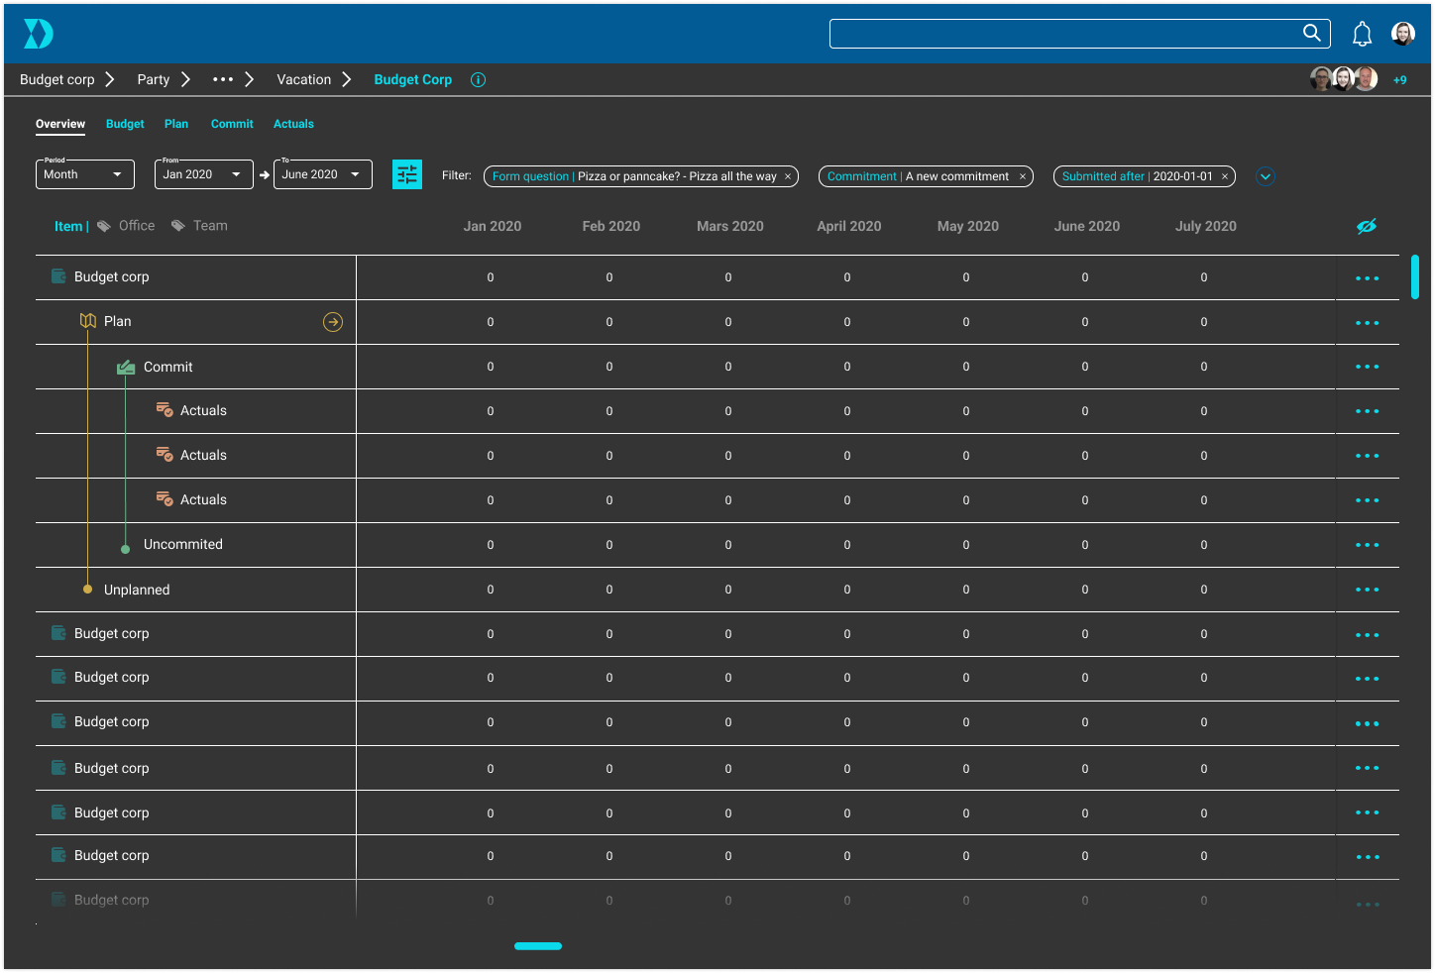Open the Period Month dropdown
The image size is (1435, 973).
tap(84, 174)
